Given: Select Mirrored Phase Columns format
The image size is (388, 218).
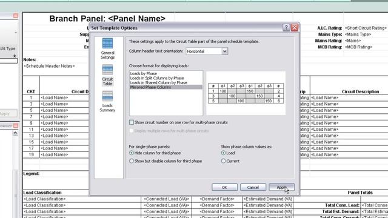Looking at the screenshot, I should click(166, 87).
